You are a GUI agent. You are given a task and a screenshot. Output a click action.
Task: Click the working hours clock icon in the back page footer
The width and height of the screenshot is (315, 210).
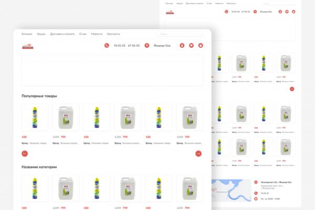pos(256,199)
